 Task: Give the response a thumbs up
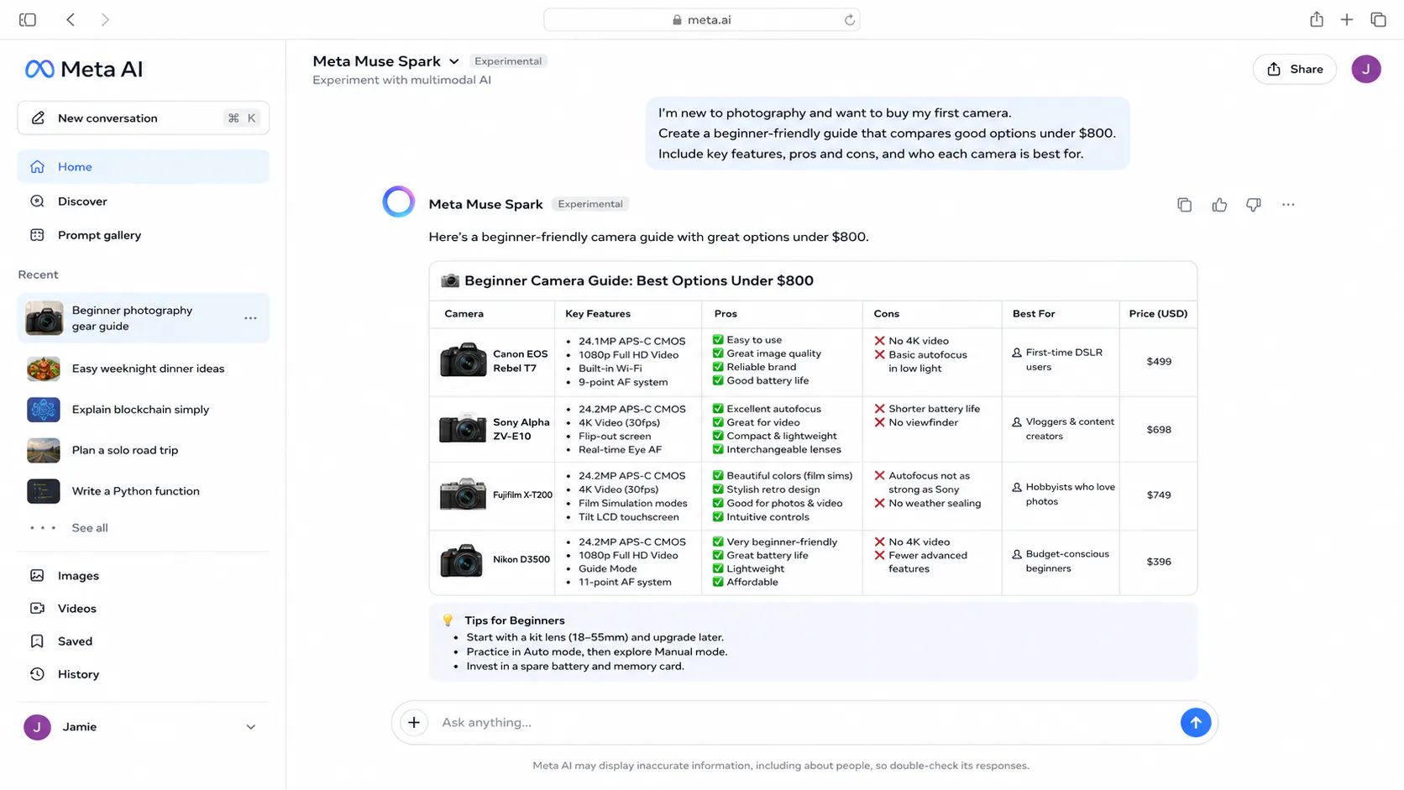1219,205
